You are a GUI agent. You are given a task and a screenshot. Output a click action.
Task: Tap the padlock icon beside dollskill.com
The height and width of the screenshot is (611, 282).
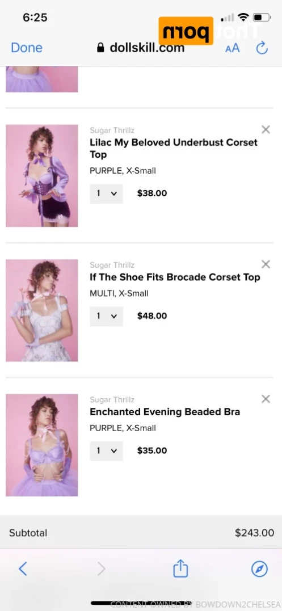tap(100, 48)
